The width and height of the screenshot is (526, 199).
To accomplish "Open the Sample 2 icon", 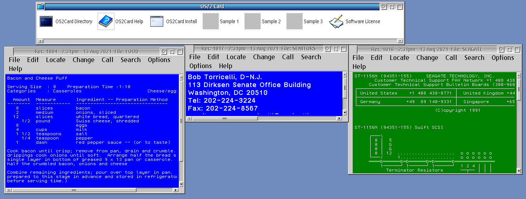I will (x=252, y=21).
